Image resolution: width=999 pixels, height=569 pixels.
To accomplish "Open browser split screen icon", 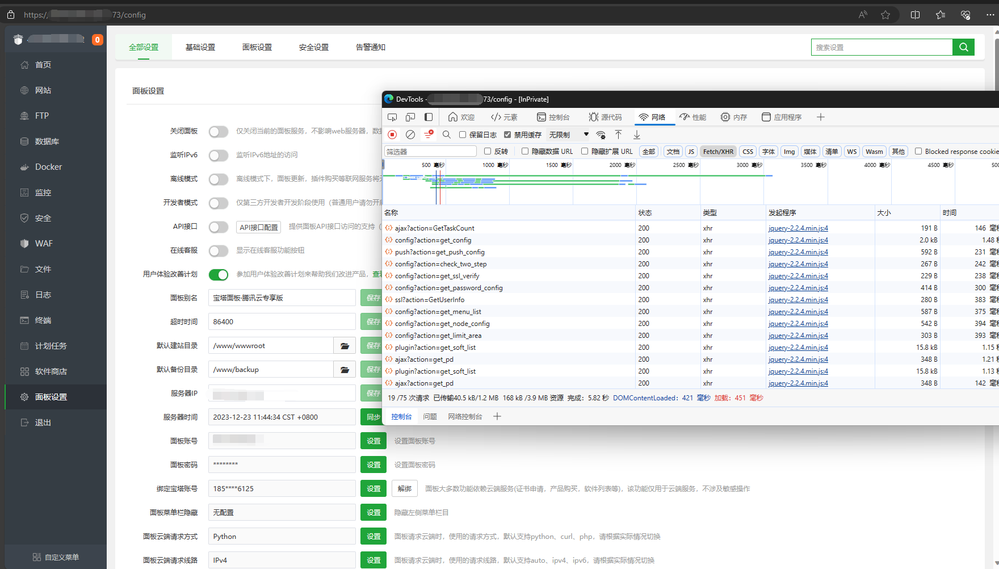I will coord(915,15).
